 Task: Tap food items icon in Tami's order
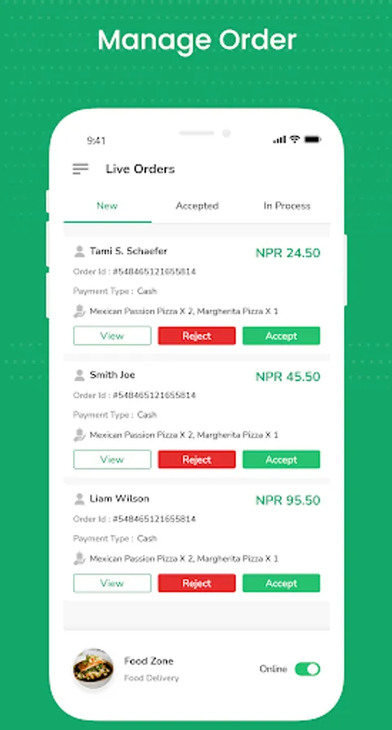point(80,311)
